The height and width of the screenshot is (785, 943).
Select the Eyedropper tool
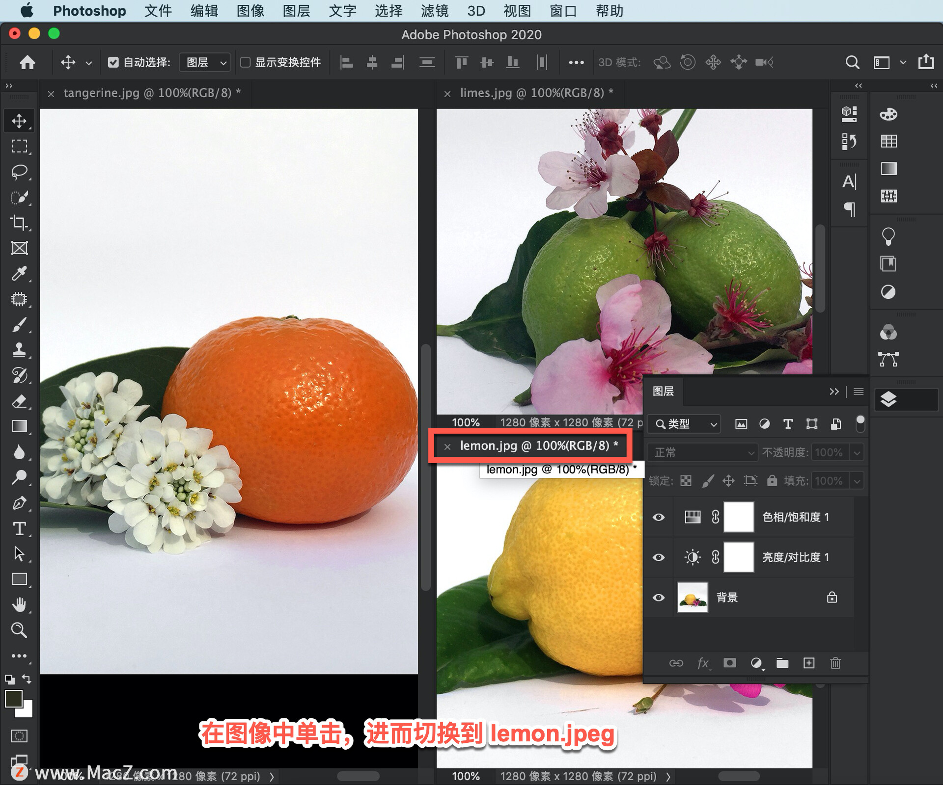click(x=19, y=273)
